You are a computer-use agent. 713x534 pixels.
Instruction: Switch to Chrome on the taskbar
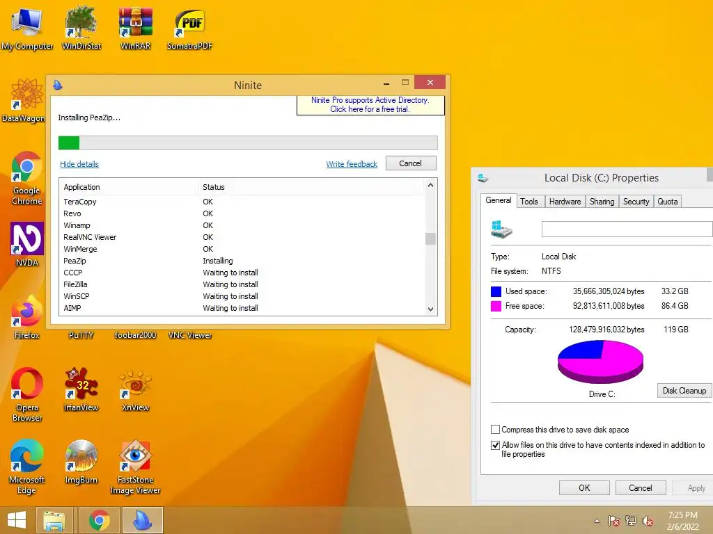(99, 520)
